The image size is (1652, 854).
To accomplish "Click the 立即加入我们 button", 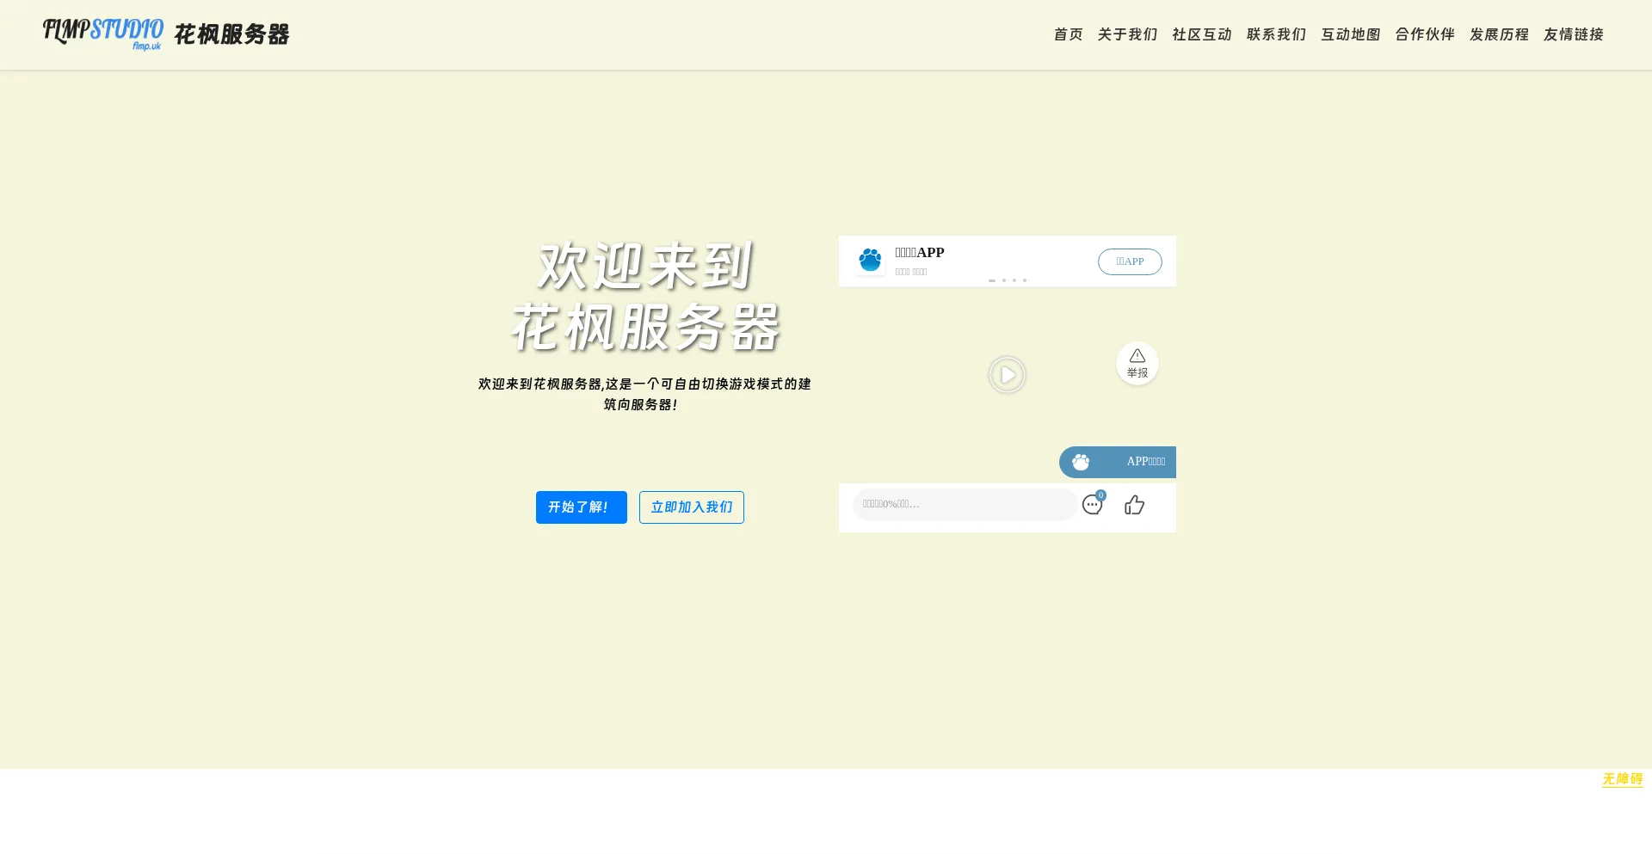I will [691, 507].
